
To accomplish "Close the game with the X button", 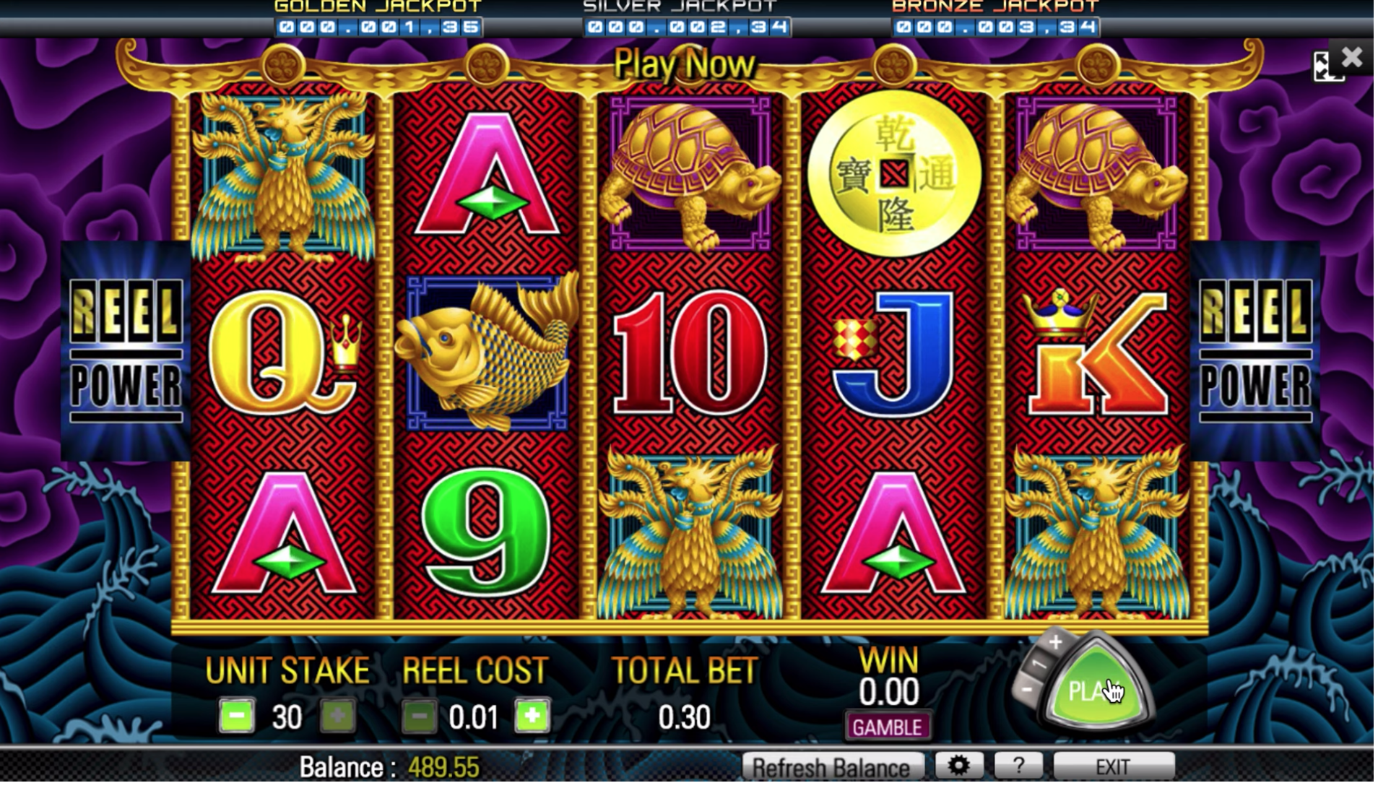I will [x=1352, y=57].
